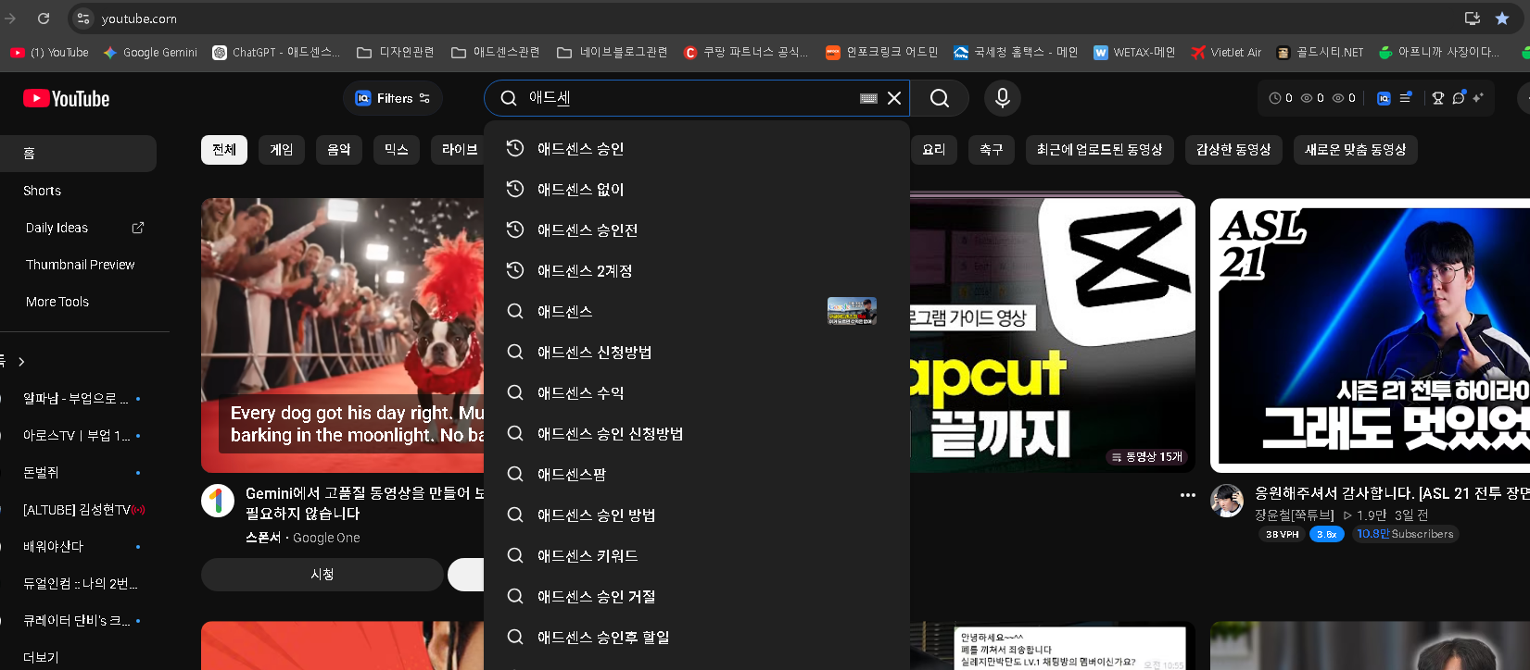Click 장윤철 channel avatar

click(1227, 501)
